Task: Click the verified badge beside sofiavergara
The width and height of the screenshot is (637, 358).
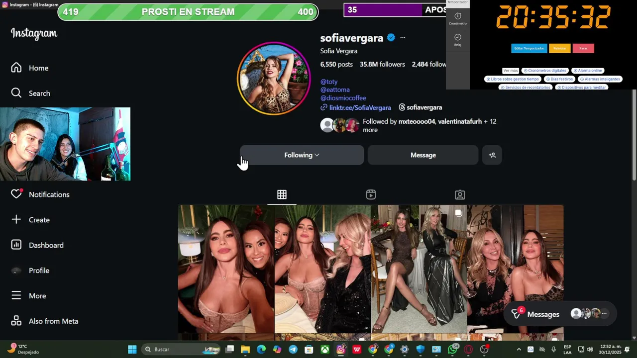Action: [x=391, y=38]
